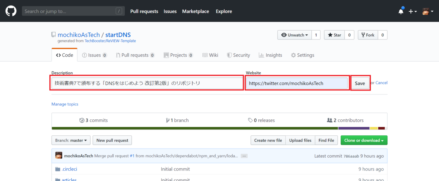Viewport: 439px width, 181px height.
Task: Click in the Description text field
Action: pyautogui.click(x=147, y=83)
